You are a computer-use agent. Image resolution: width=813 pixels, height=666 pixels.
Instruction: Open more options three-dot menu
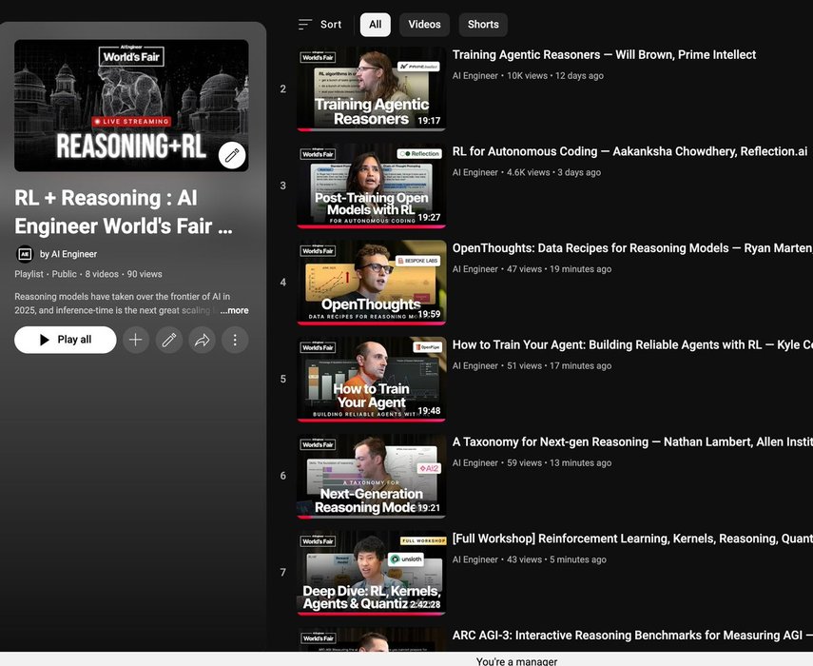235,340
